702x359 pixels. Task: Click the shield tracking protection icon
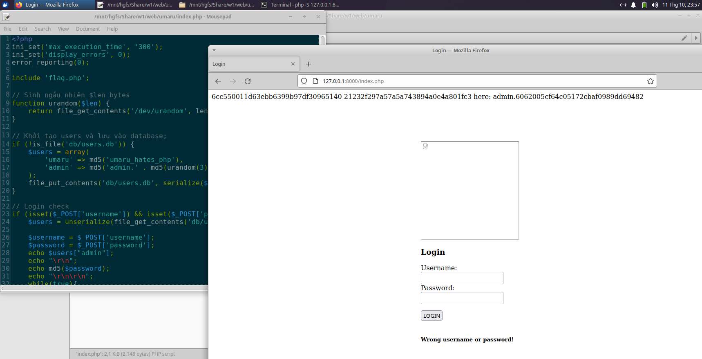pyautogui.click(x=304, y=81)
